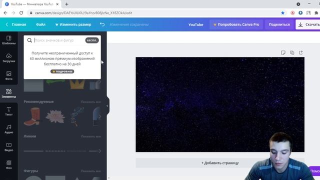Click the Скачать download button
The image size is (320, 180).
pyautogui.click(x=308, y=24)
